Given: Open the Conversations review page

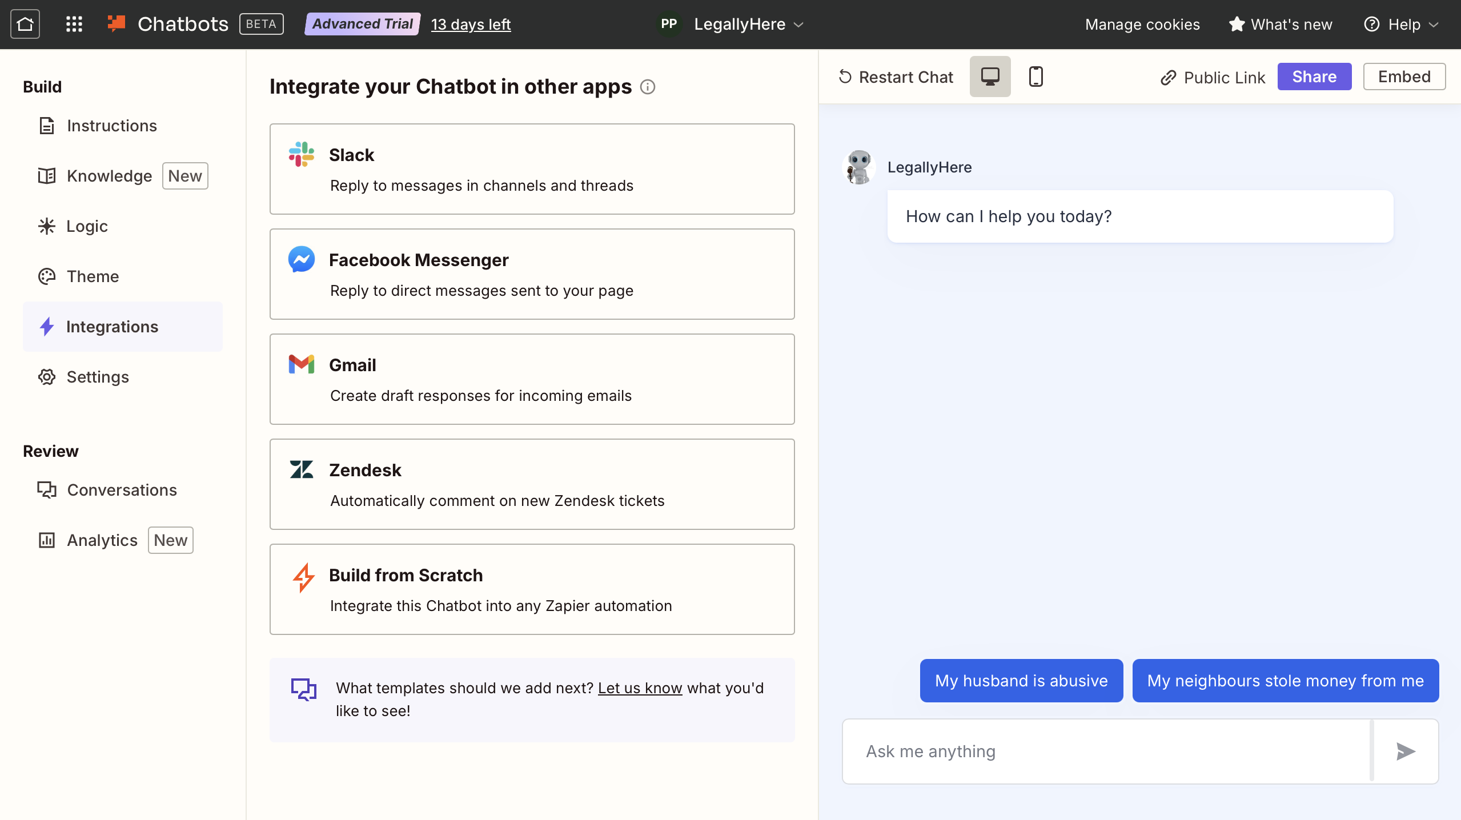Looking at the screenshot, I should click(123, 490).
